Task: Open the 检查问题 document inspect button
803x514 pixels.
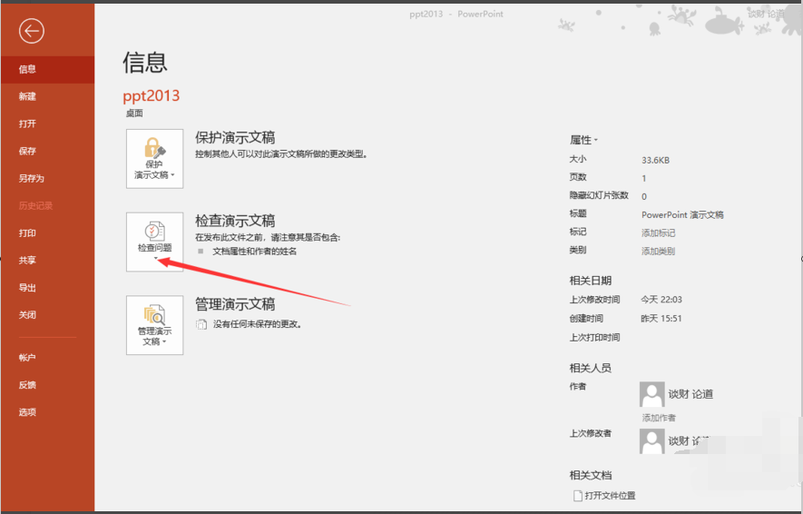Action: [154, 242]
